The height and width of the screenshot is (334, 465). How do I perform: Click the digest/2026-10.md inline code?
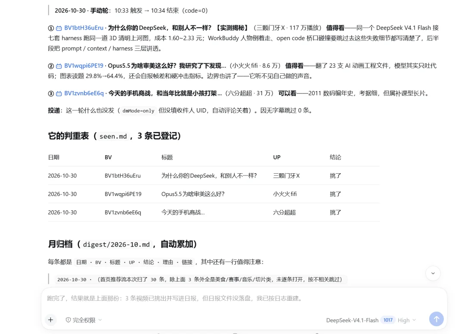pyautogui.click(x=116, y=244)
